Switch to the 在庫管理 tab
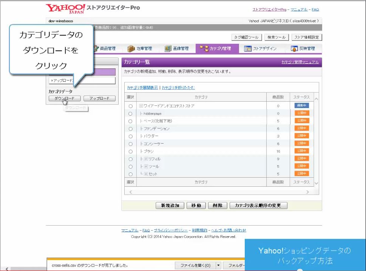366x271 pixels. tap(140, 49)
